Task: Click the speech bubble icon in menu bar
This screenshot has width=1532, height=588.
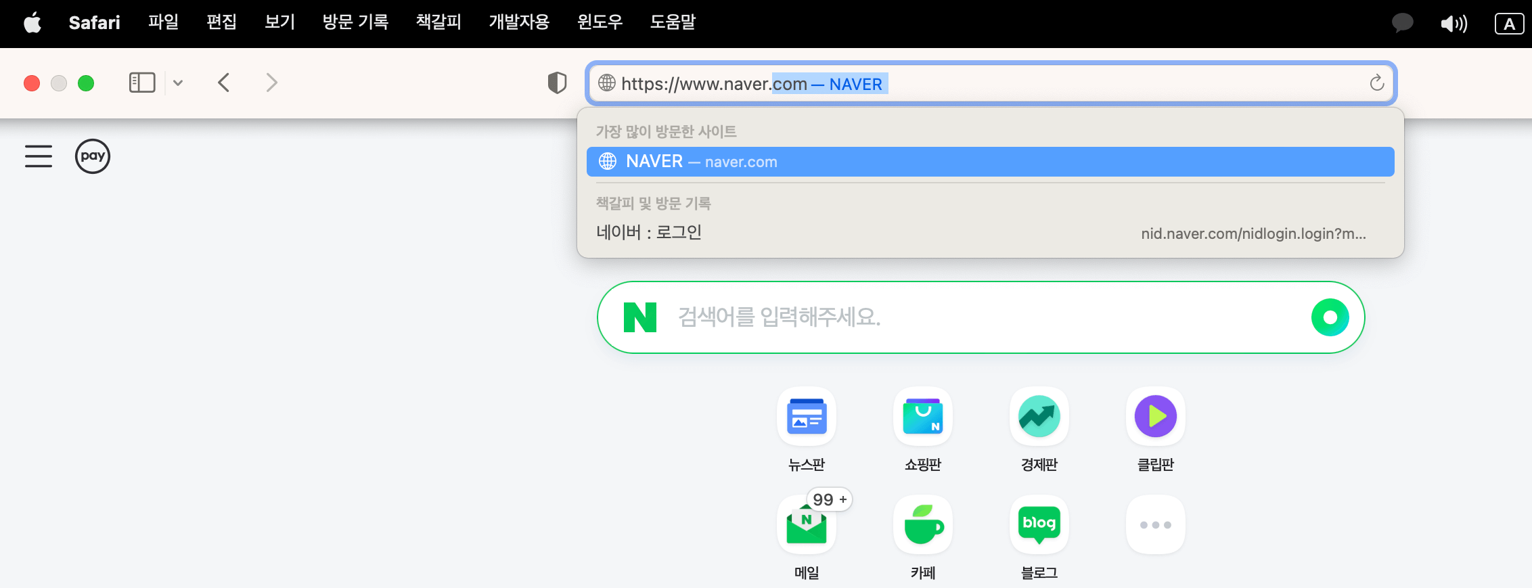Action: click(1402, 24)
